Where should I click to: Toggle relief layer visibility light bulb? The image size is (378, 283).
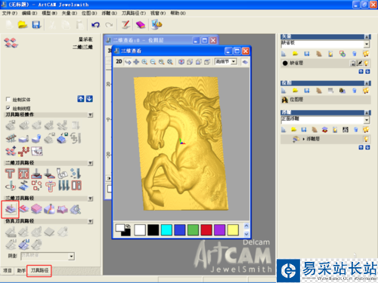point(366,139)
